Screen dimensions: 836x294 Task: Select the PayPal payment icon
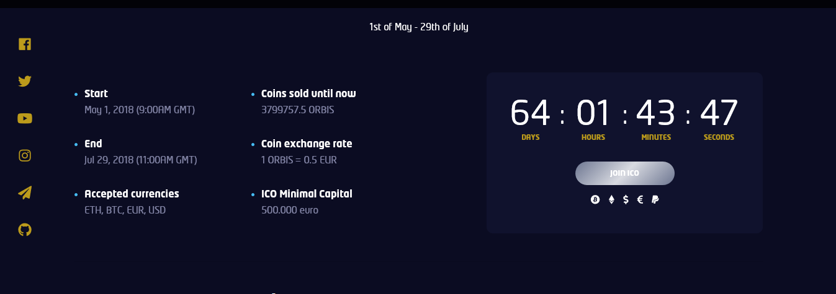click(655, 199)
